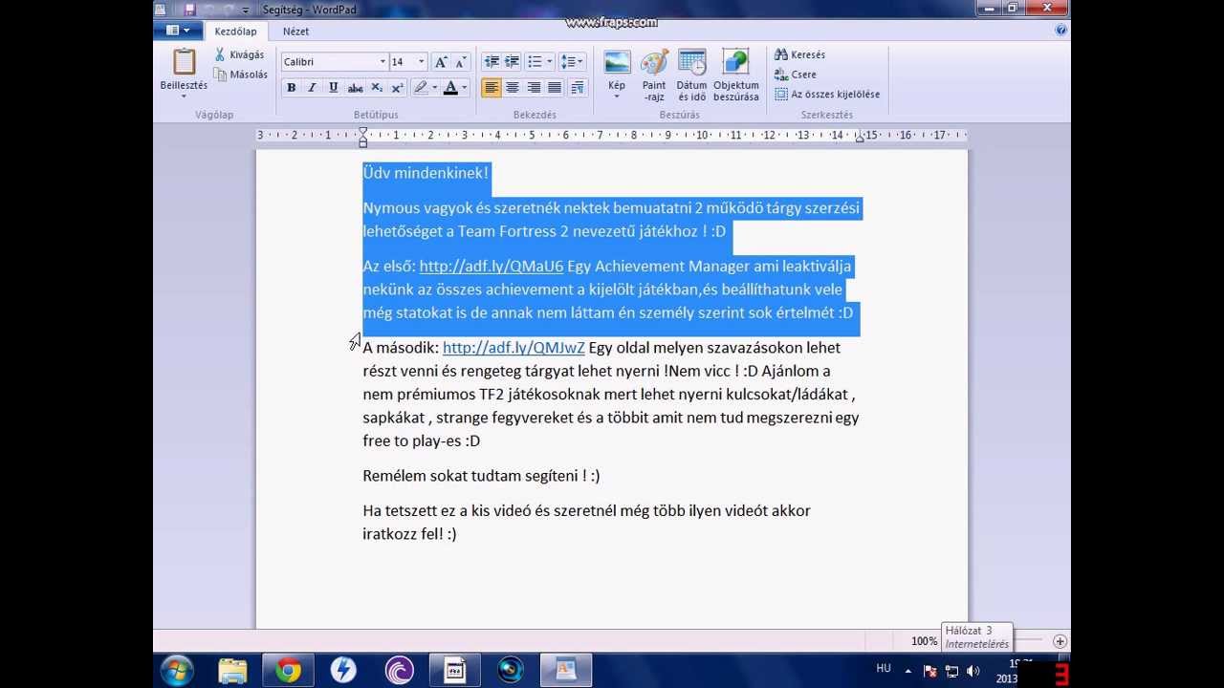Toggle superscript formatting
This screenshot has width=1224, height=688.
pyautogui.click(x=397, y=88)
